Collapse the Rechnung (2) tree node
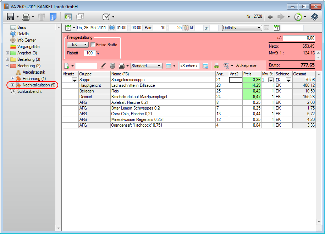The height and width of the screenshot is (234, 325). point(7,66)
